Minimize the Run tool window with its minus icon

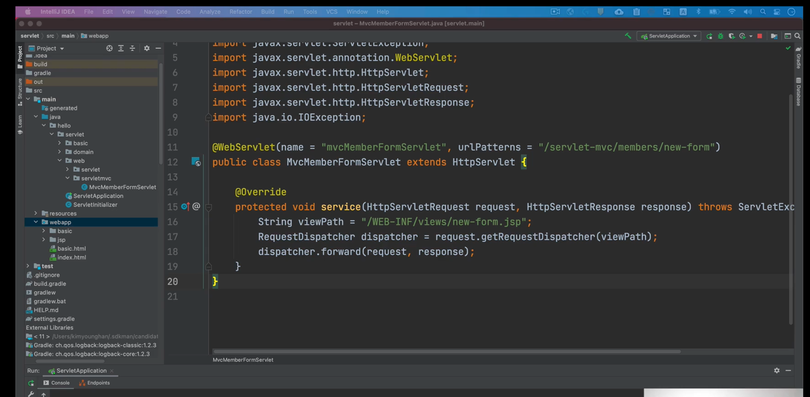[x=788, y=370]
